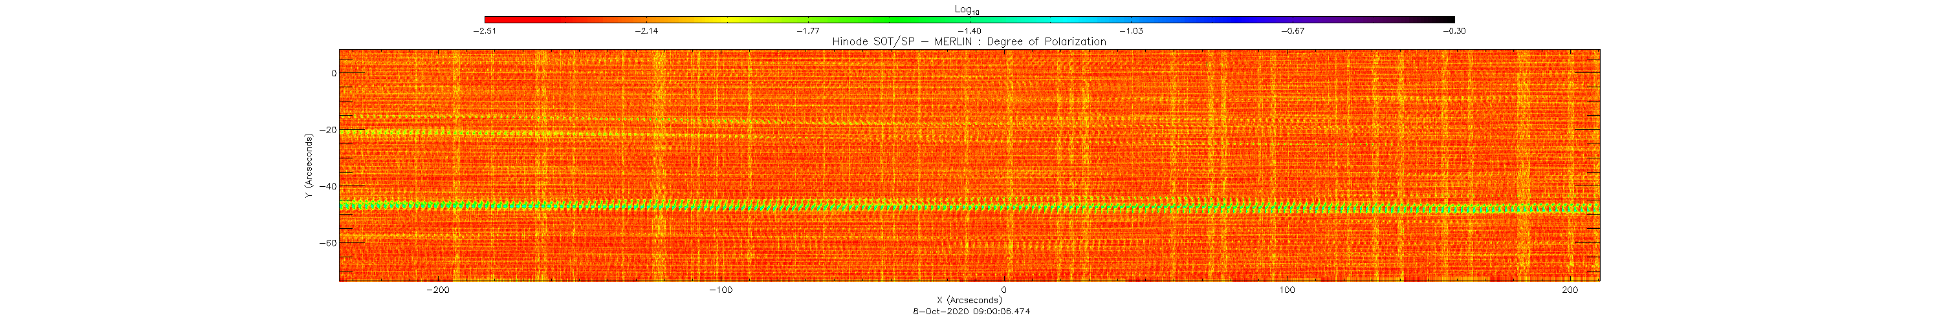Click the Log10 label above the colorbar
1939x331 pixels.
(x=967, y=10)
